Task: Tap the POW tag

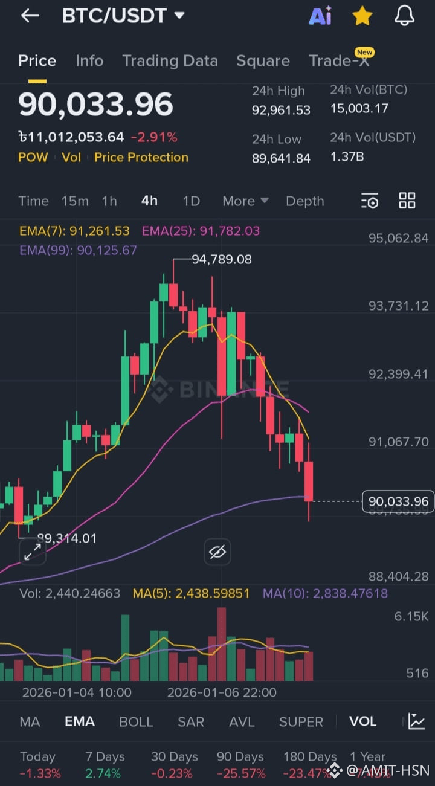Action: tap(33, 157)
